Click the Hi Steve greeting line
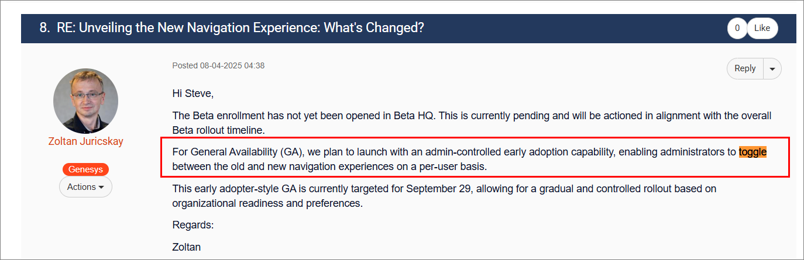This screenshot has height=260, width=804. [193, 93]
